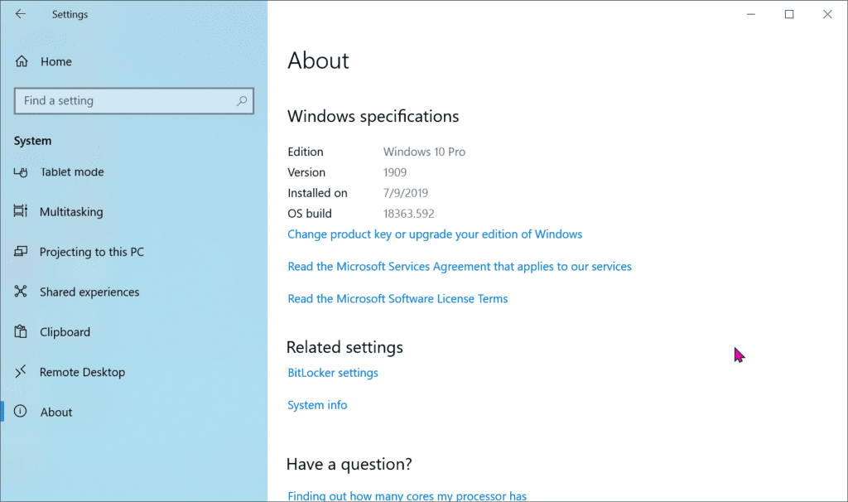Open Change product key or upgrade link
848x502 pixels.
(x=435, y=234)
